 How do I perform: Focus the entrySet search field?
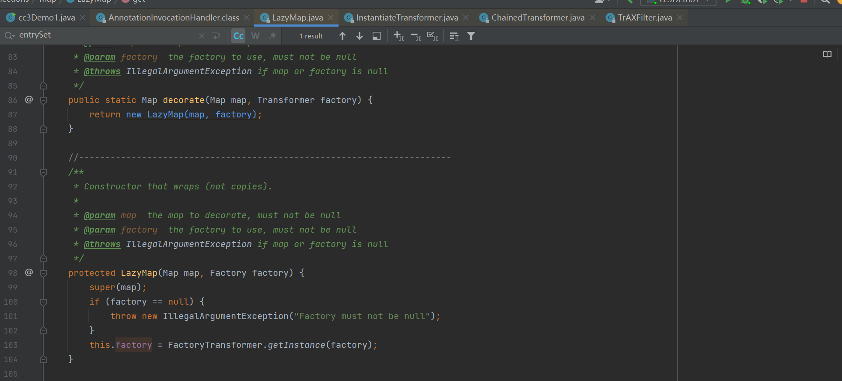click(107, 35)
